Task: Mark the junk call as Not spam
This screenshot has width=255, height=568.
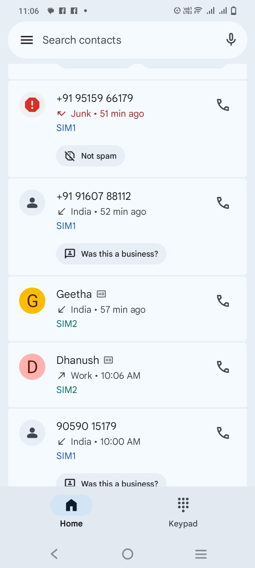Action: click(91, 156)
